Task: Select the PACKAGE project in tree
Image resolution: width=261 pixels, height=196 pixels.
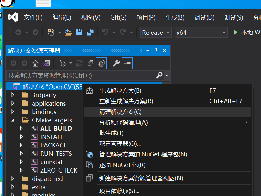Action: point(53,145)
